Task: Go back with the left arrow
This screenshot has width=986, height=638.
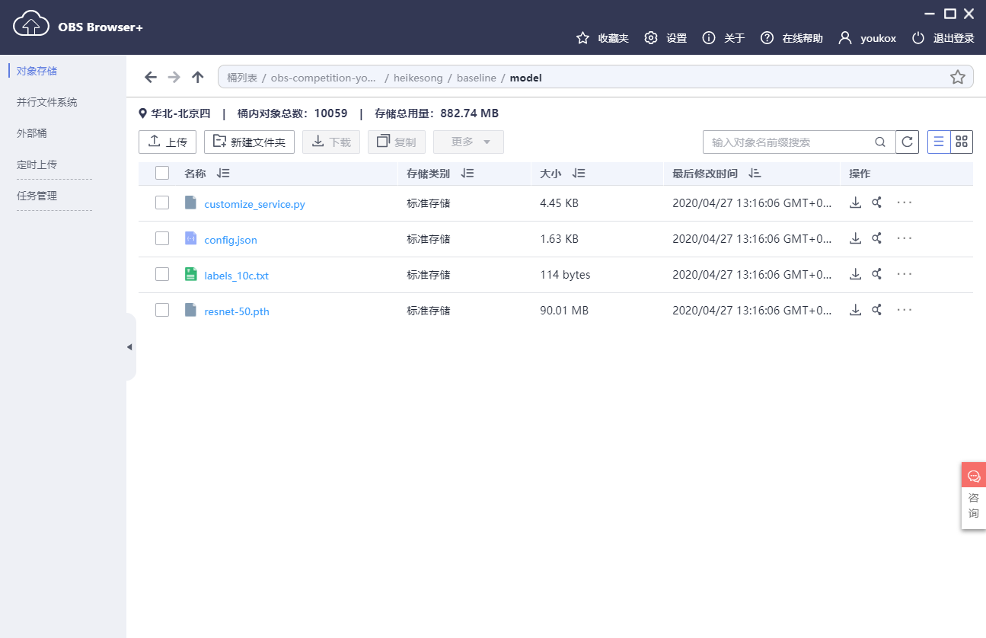Action: tap(151, 77)
